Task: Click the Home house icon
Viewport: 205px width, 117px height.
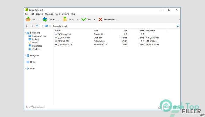Action: click(x=30, y=43)
